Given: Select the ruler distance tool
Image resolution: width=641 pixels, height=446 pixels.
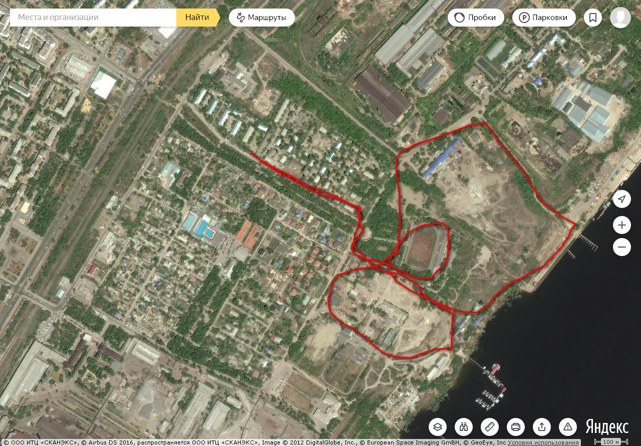Looking at the screenshot, I should click(490, 427).
